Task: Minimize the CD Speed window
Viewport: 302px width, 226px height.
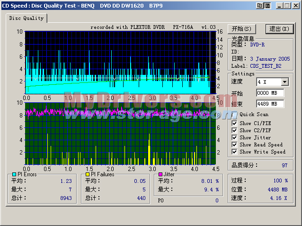Action: [x=279, y=5]
